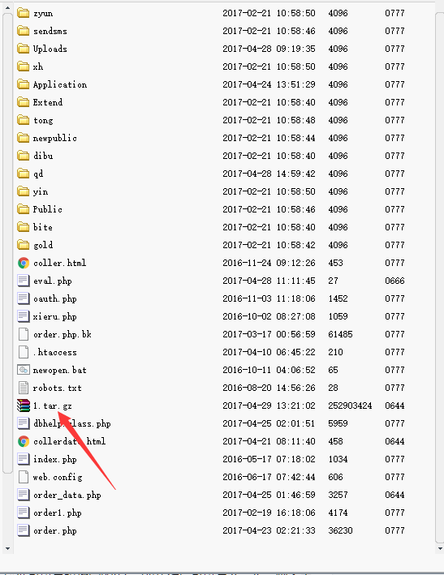The image size is (444, 575).
Task: Click the file icon for order_data.php
Action: (24, 495)
